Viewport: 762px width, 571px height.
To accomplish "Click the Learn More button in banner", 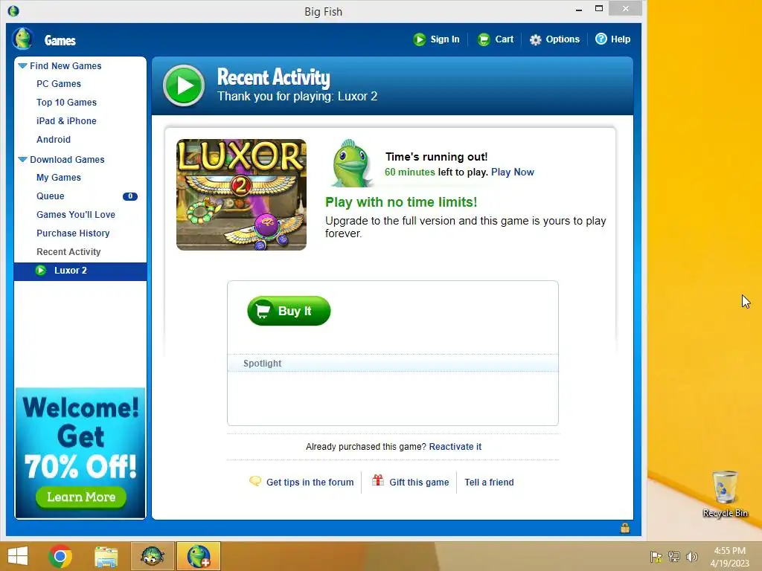I will point(81,497).
